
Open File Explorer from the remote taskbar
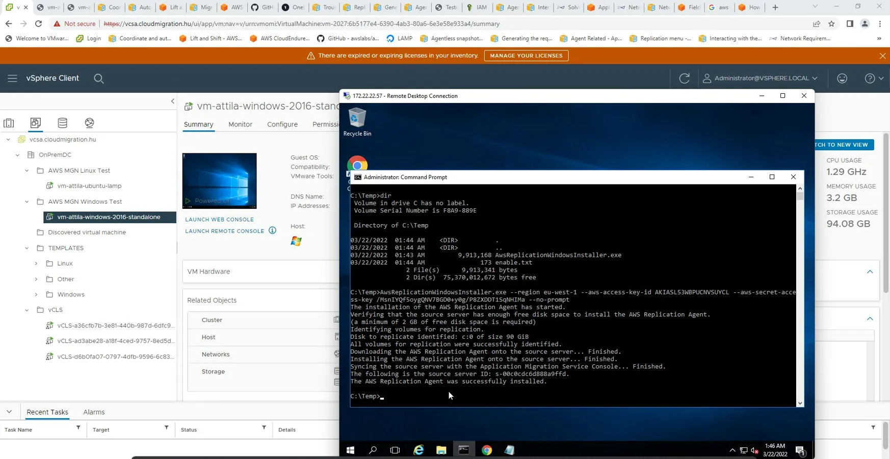click(x=441, y=450)
